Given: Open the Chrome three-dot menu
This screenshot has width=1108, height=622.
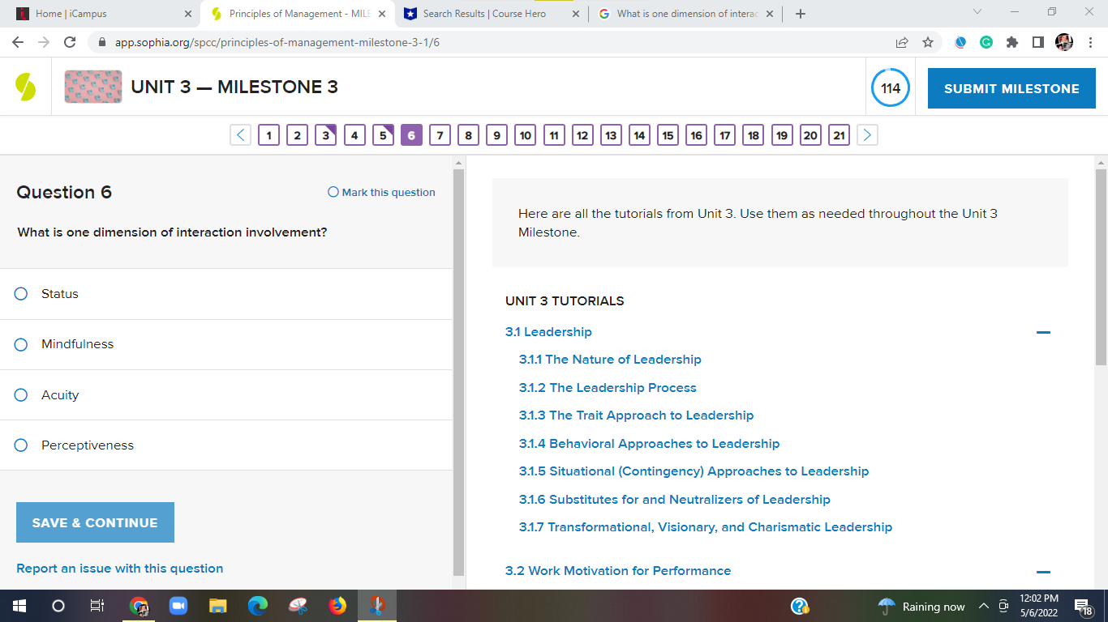Looking at the screenshot, I should click(1091, 42).
